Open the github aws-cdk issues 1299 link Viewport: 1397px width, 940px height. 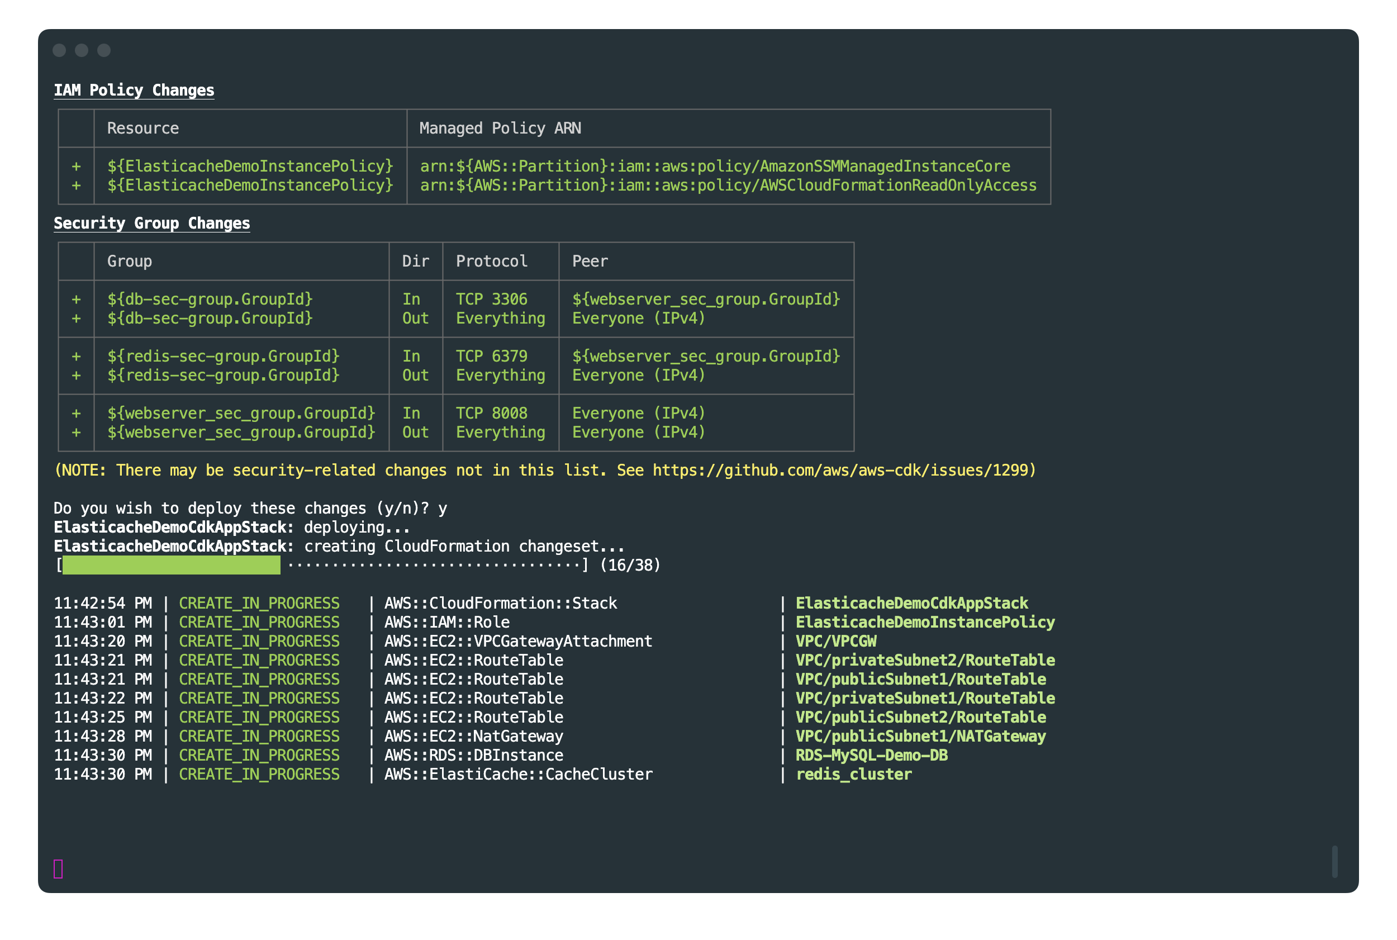pos(840,470)
